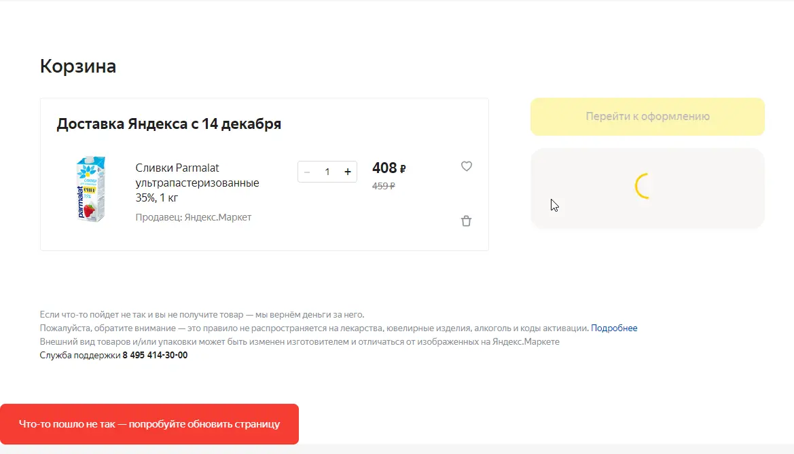
Task: Click the "Корзина" page heading
Action: pyautogui.click(x=78, y=67)
